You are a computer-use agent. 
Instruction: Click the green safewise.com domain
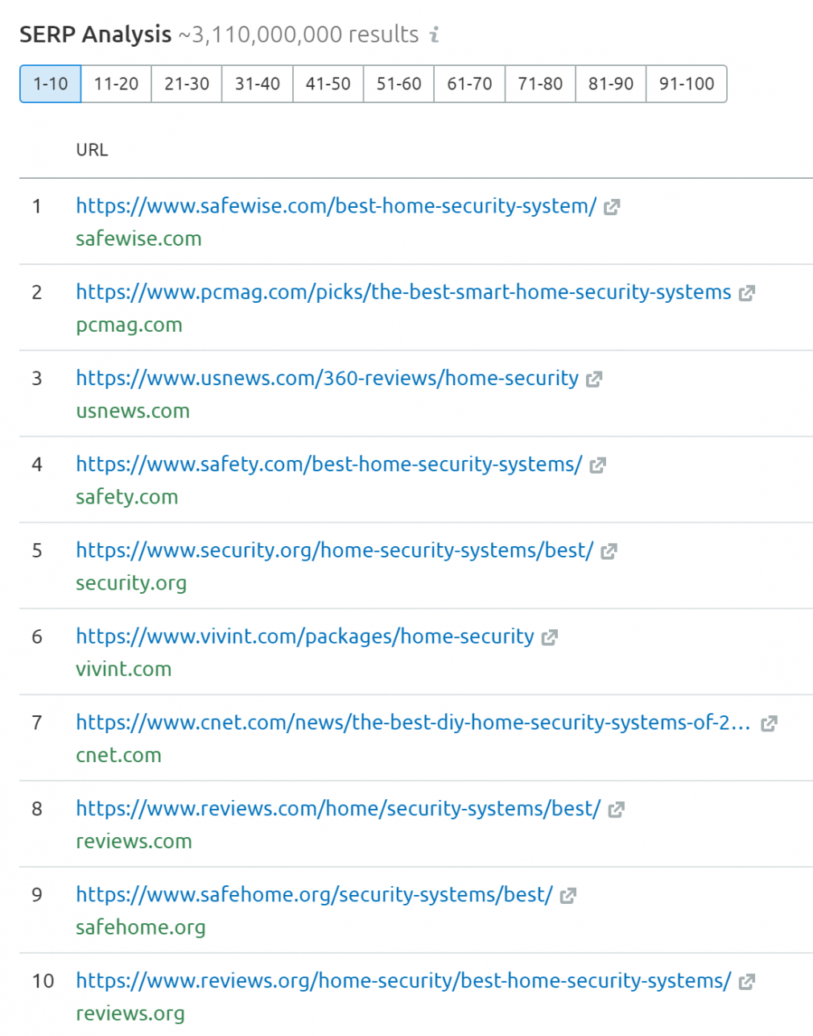138,239
